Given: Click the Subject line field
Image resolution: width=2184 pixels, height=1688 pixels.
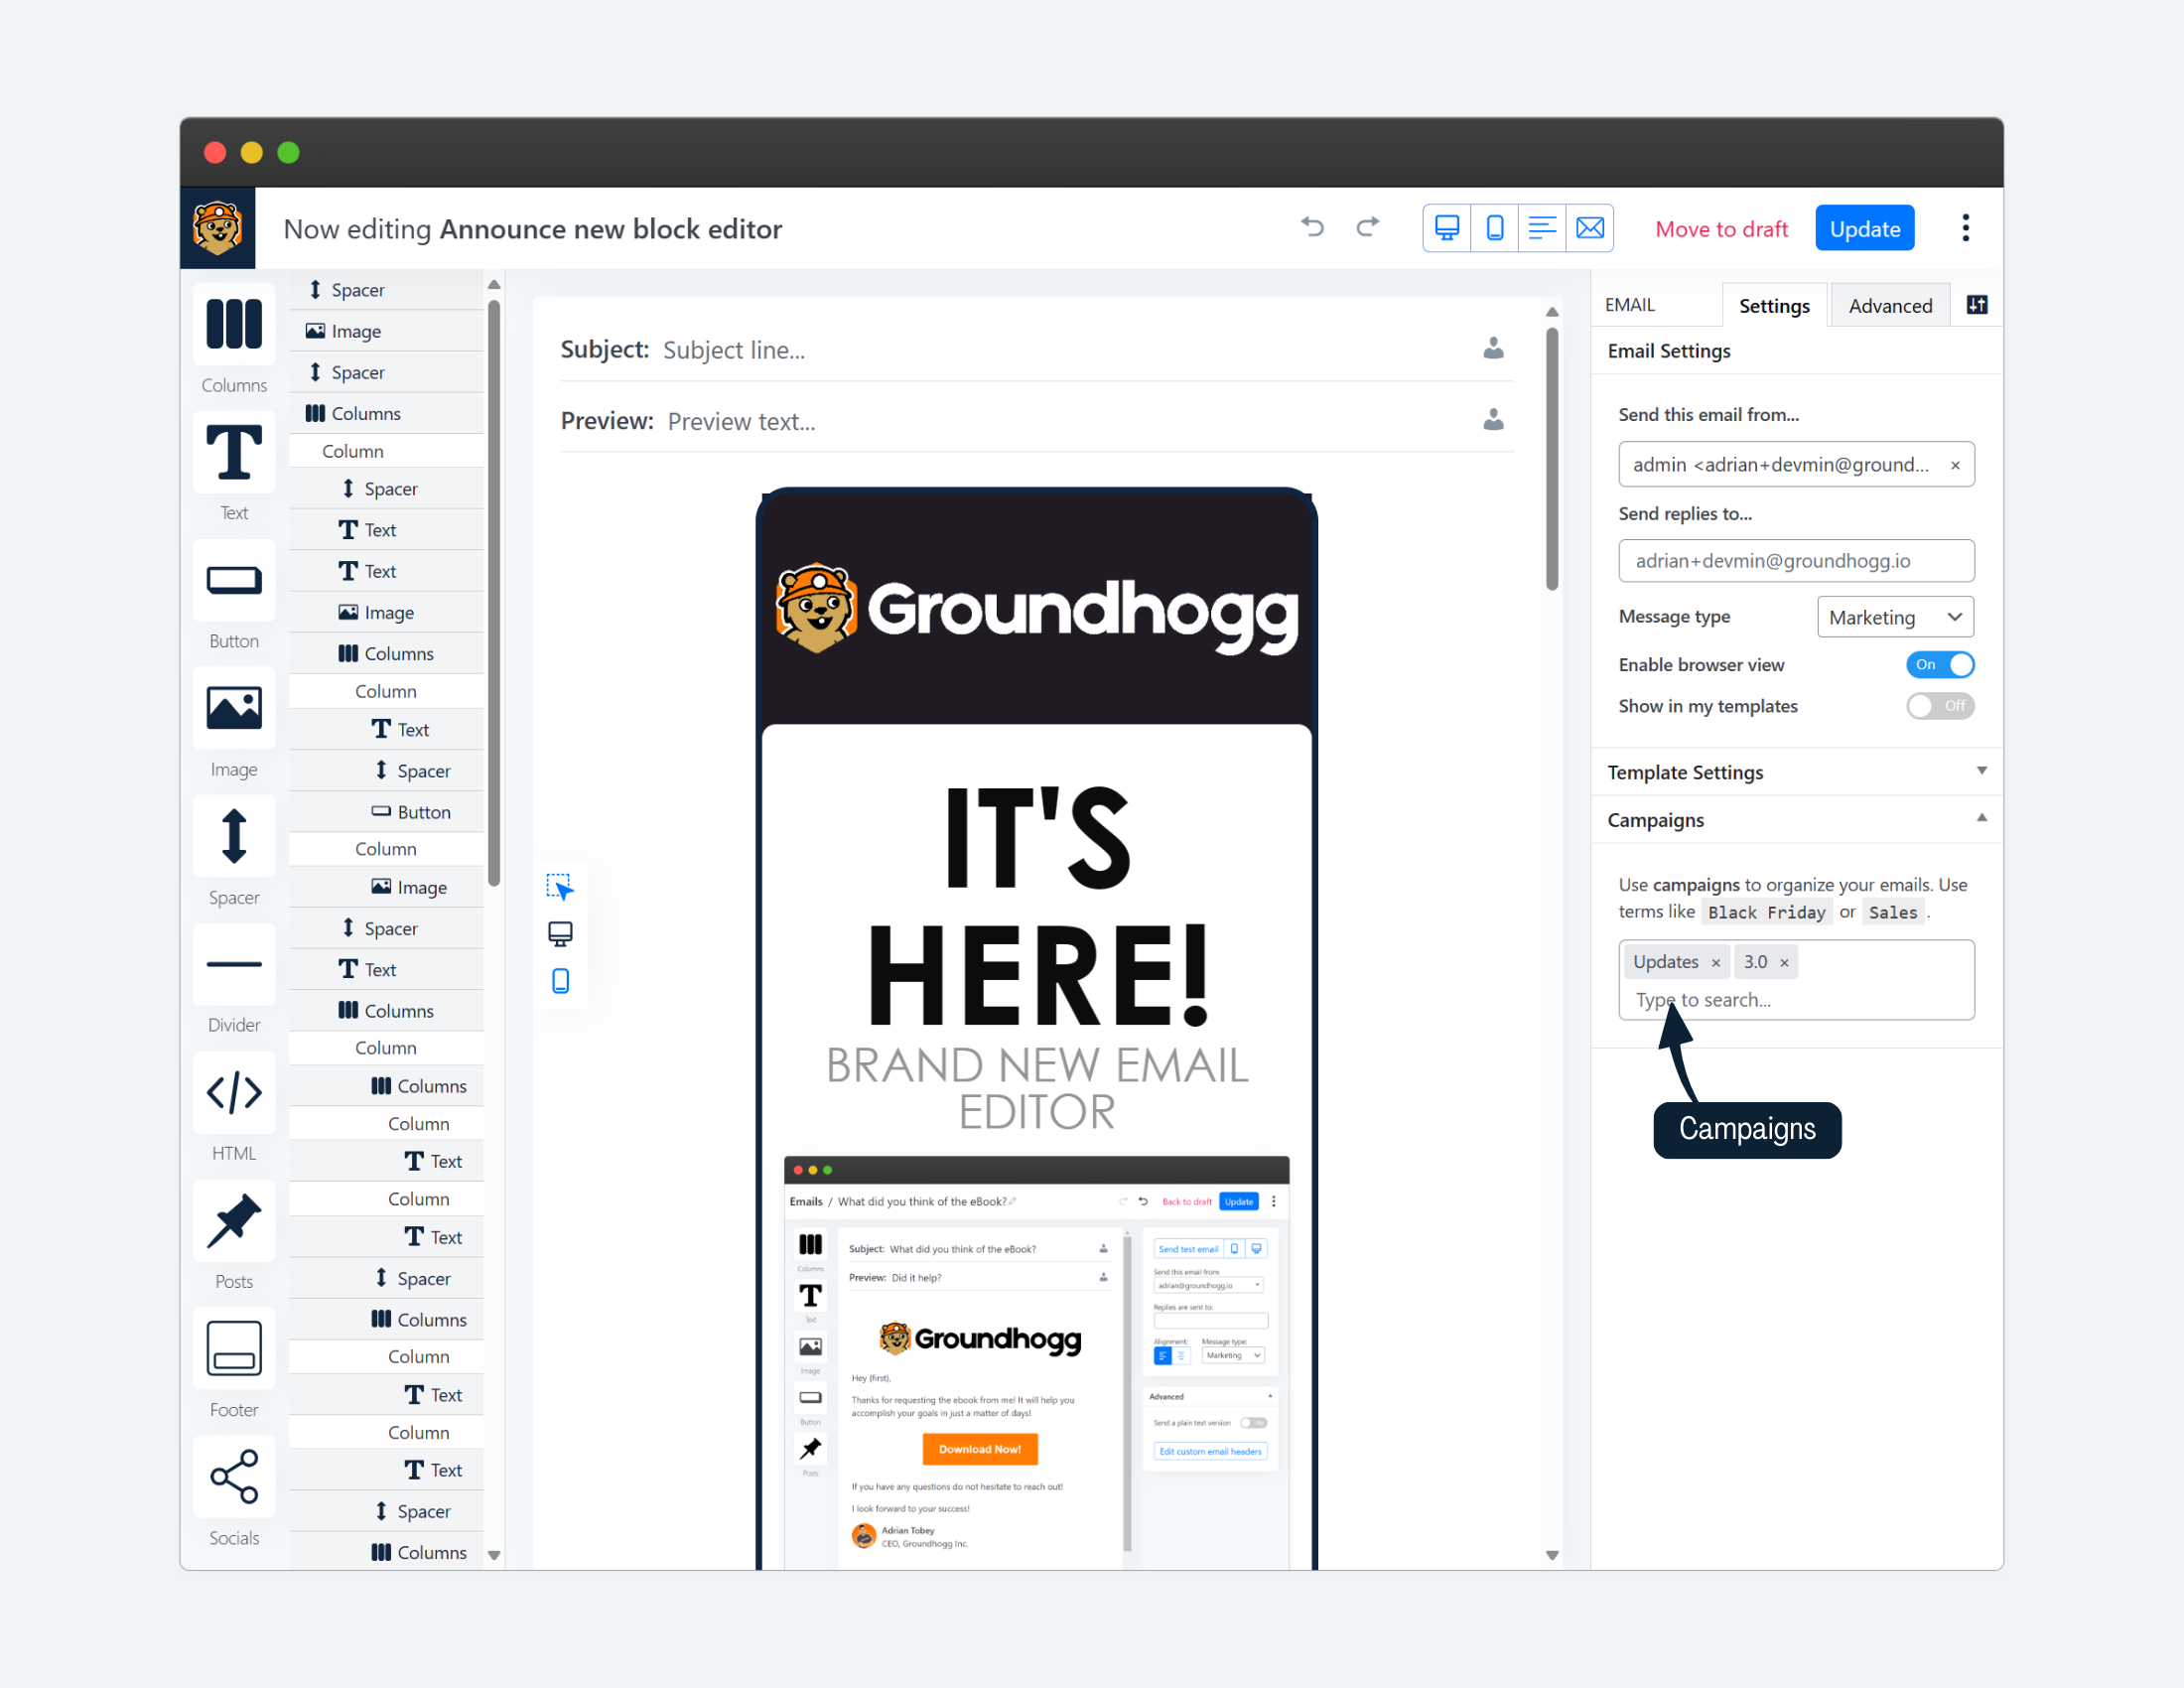Looking at the screenshot, I should pyautogui.click(x=1065, y=350).
